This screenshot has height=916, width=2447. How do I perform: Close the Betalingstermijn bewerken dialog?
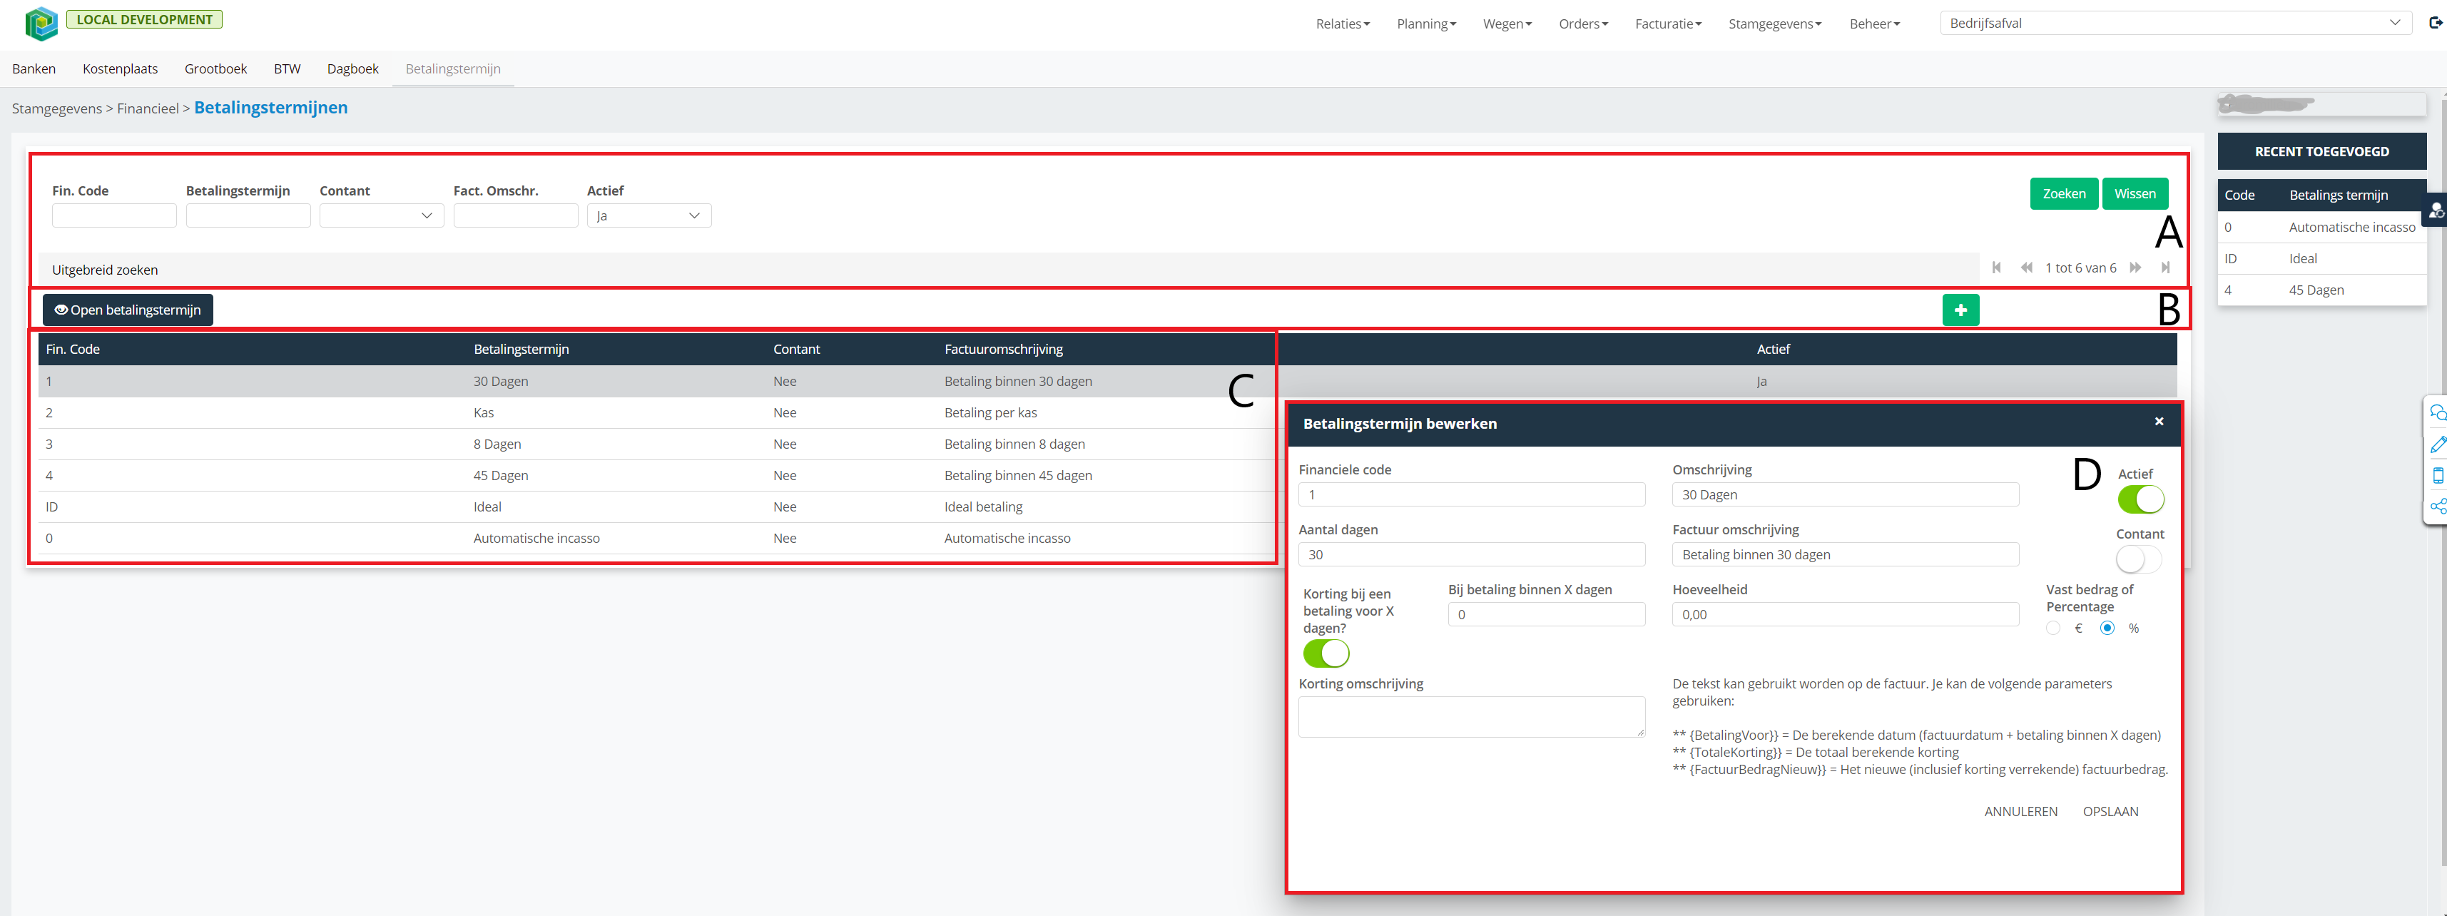[2159, 421]
